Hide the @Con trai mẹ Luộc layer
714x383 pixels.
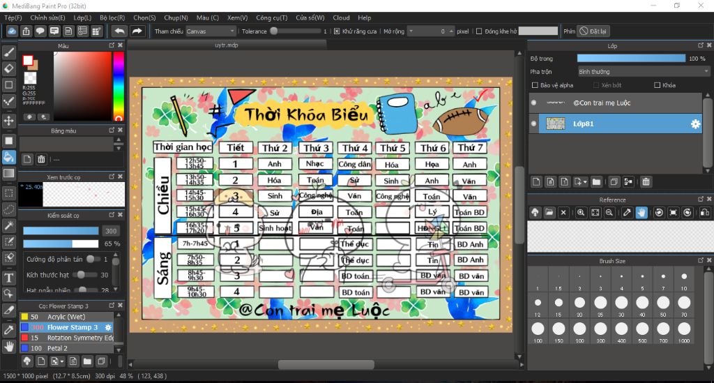533,103
